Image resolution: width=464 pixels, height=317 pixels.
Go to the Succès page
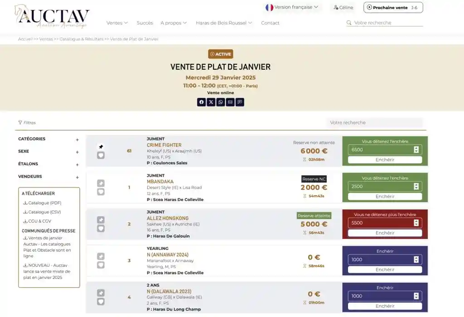pyautogui.click(x=145, y=23)
